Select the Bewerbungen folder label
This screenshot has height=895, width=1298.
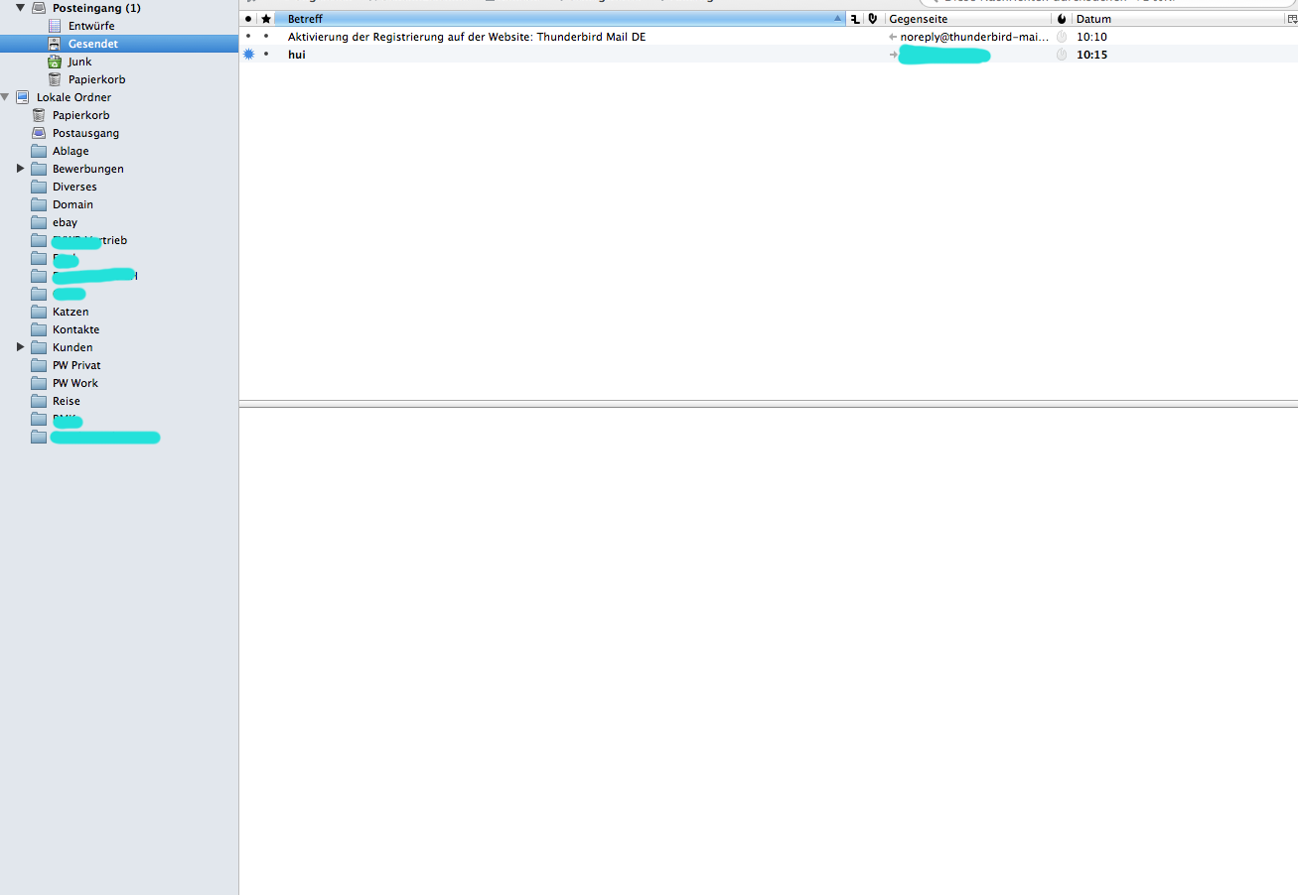coord(88,169)
